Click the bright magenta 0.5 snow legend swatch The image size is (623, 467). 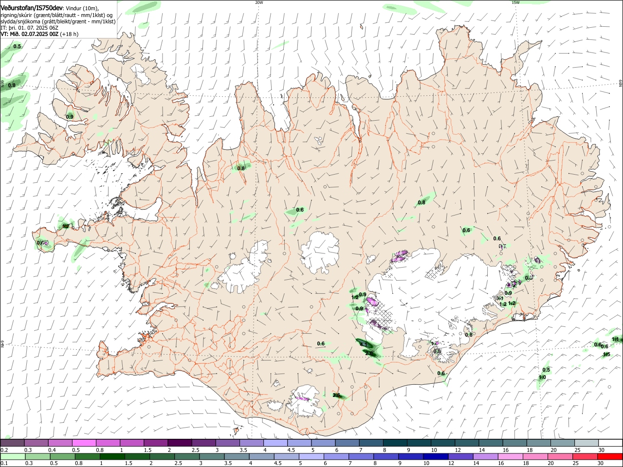pos(84,443)
